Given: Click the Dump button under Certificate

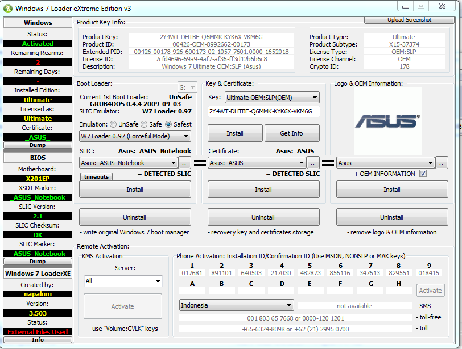Looking at the screenshot, I should [38, 145].
